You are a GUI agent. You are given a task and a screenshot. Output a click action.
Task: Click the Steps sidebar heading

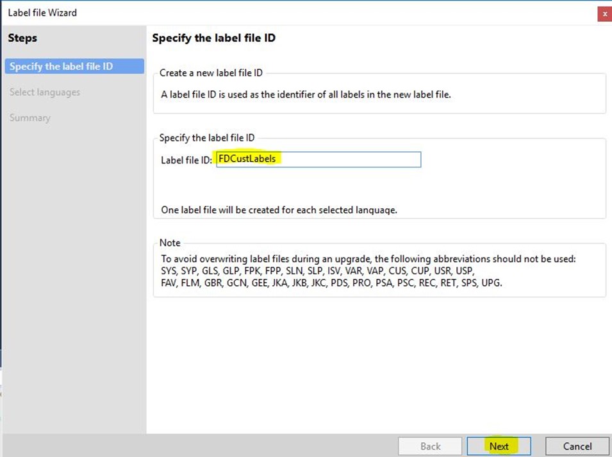click(x=22, y=38)
